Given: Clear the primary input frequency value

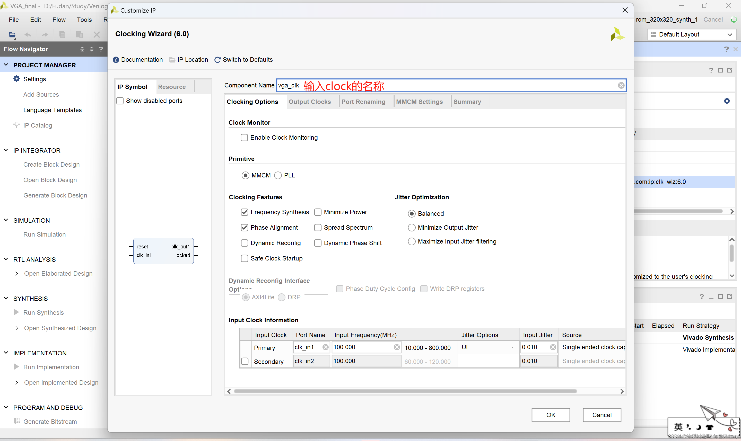Looking at the screenshot, I should click(x=397, y=347).
